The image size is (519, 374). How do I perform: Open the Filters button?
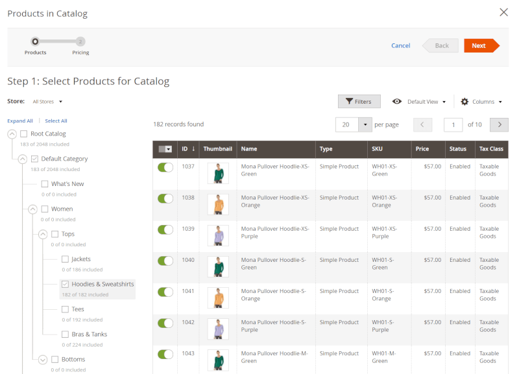coord(359,102)
